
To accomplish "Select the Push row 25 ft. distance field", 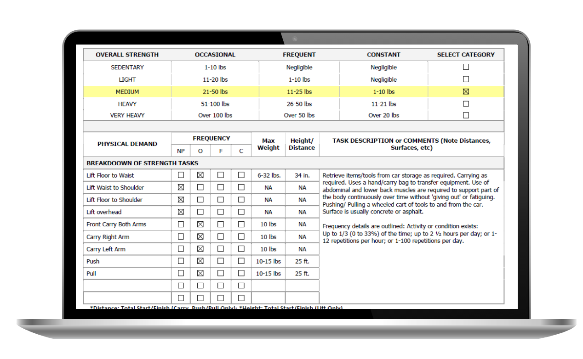I will pyautogui.click(x=302, y=261).
